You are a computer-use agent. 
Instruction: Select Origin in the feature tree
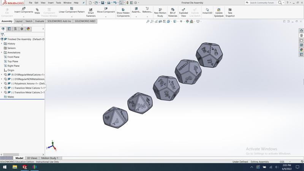tap(11, 70)
